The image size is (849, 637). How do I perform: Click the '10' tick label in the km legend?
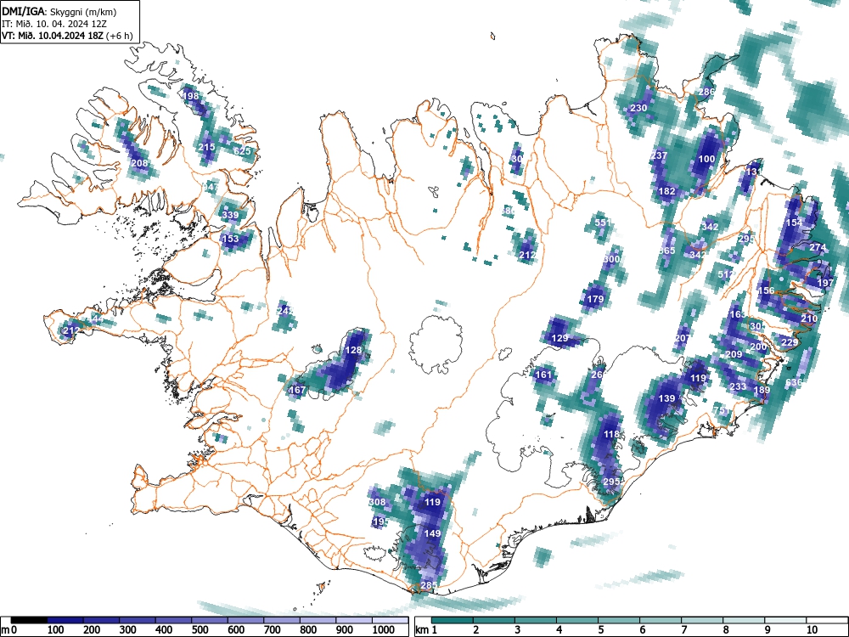(811, 630)
